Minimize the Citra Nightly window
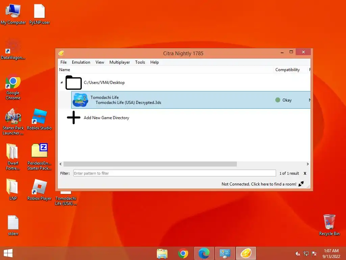Viewport: 346px width, 260px height. point(282,52)
